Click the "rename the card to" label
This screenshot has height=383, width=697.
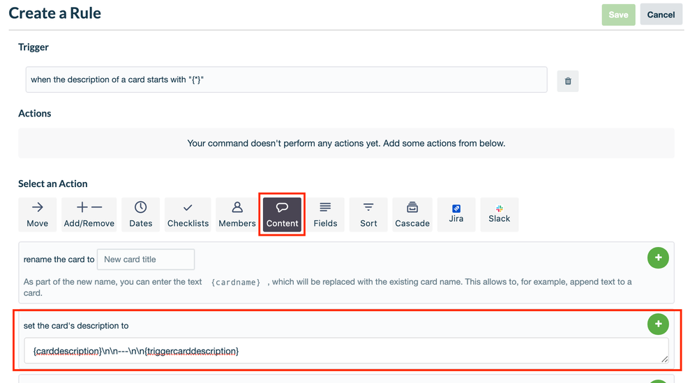(59, 260)
